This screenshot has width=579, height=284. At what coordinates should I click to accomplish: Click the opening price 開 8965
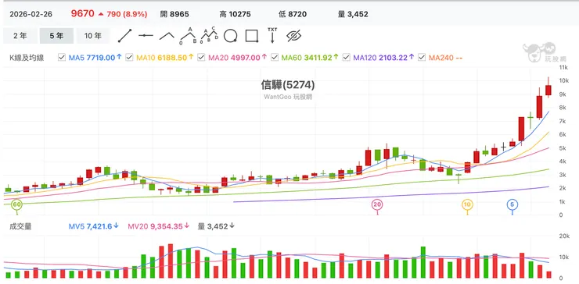pyautogui.click(x=174, y=14)
